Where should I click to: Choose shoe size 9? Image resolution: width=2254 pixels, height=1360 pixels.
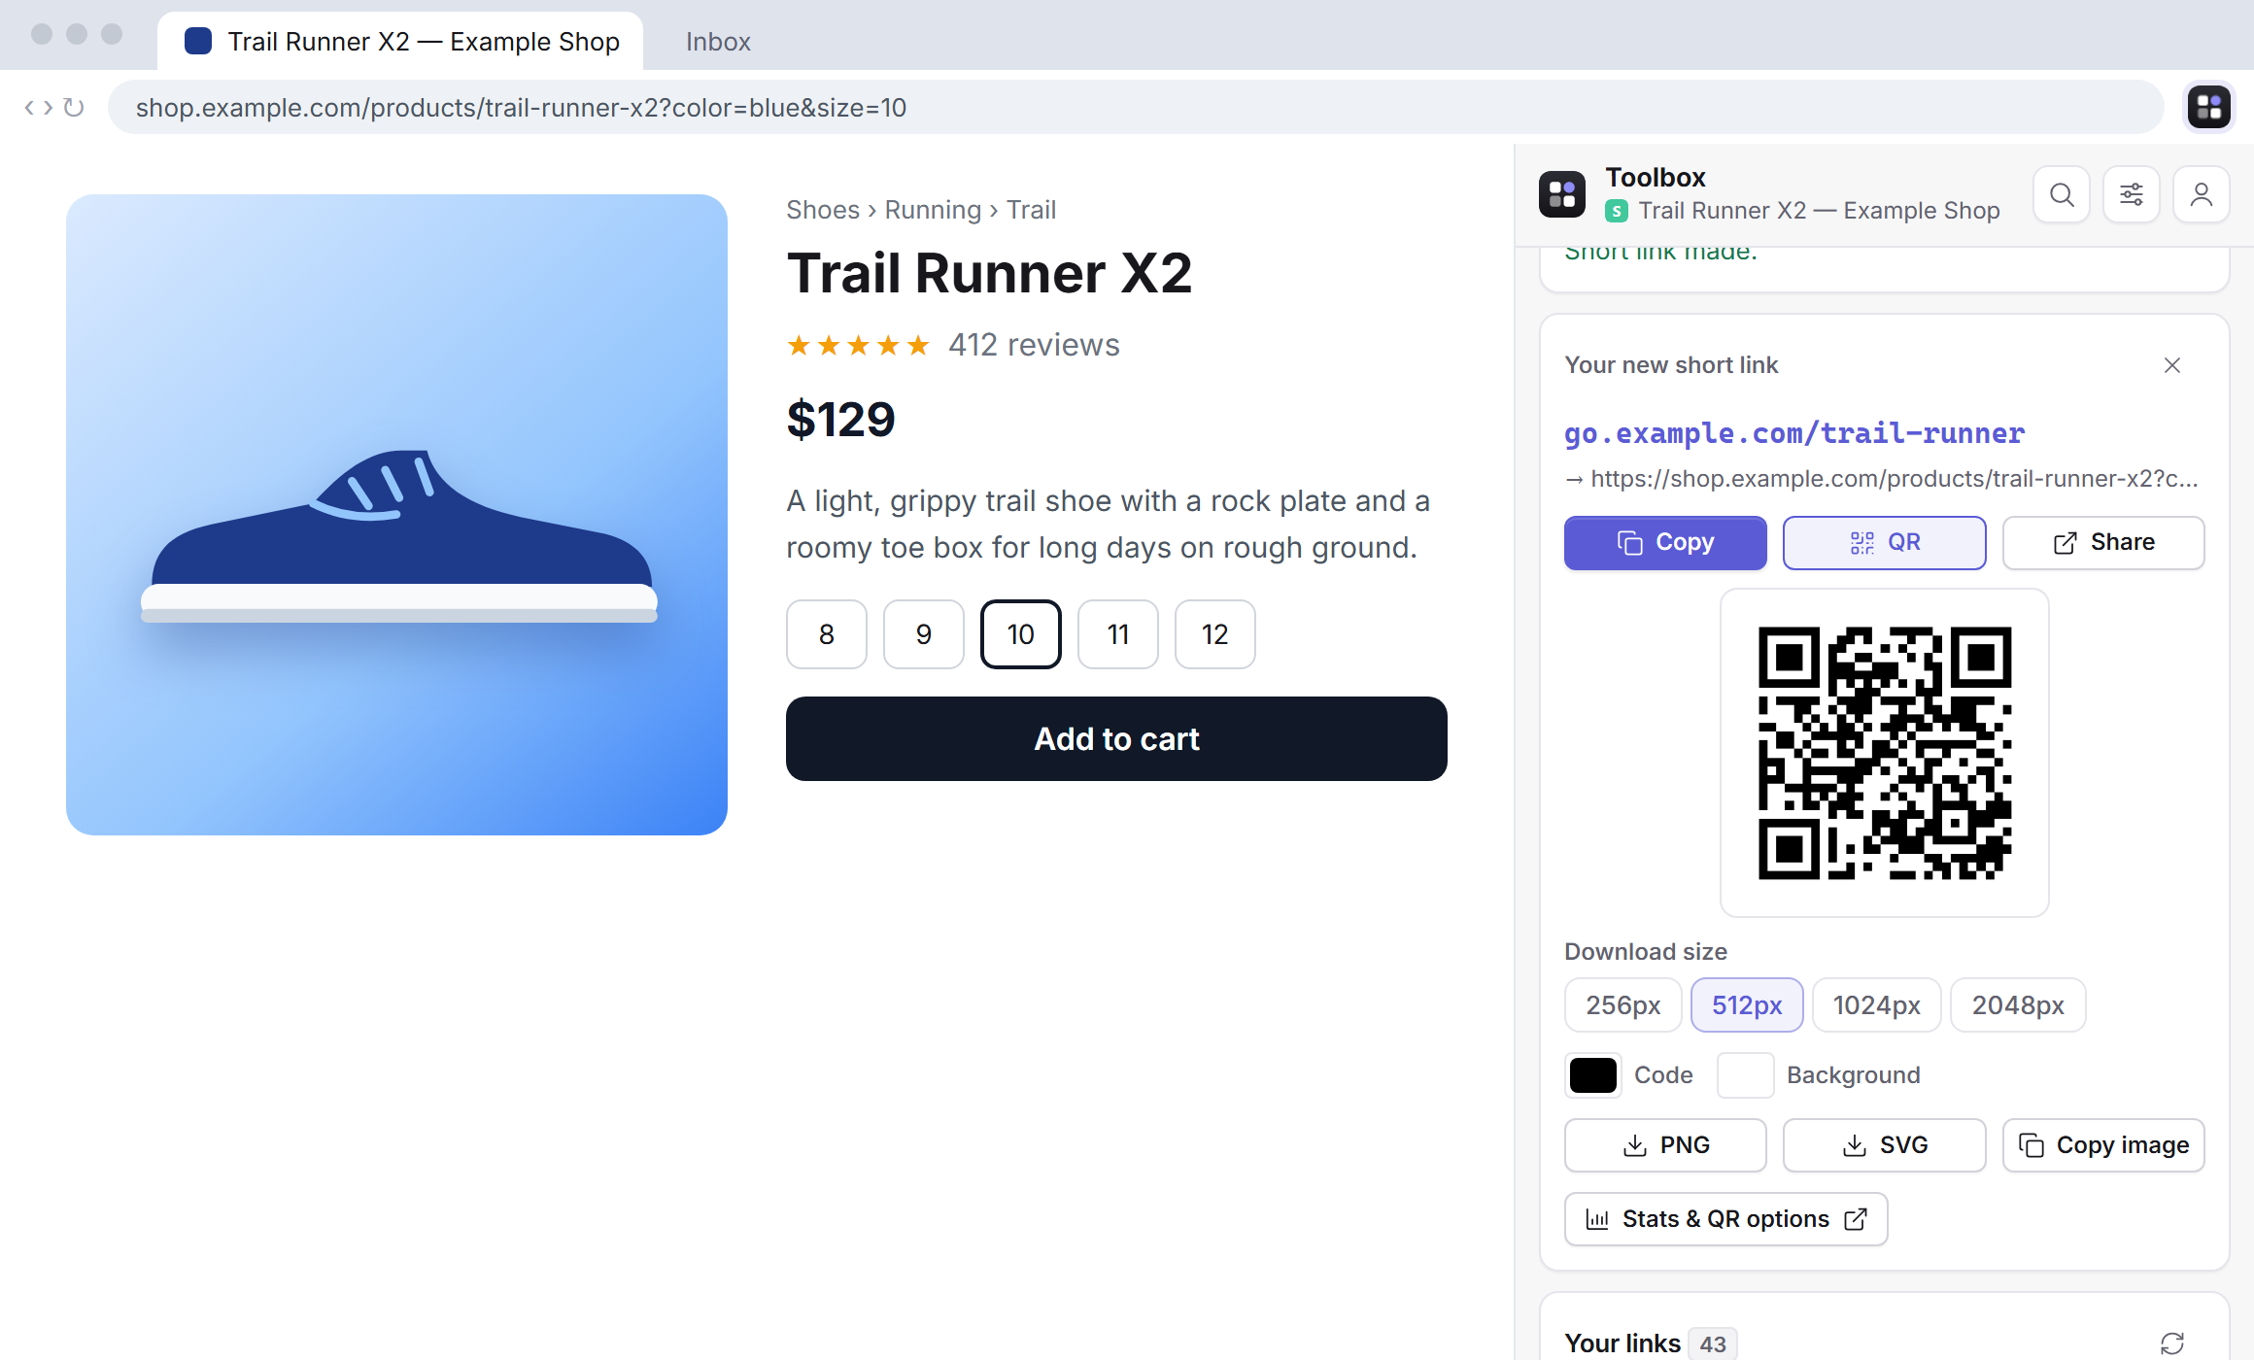tap(924, 634)
